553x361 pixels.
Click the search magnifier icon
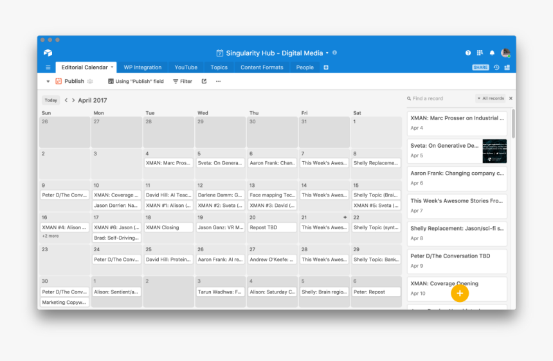409,99
